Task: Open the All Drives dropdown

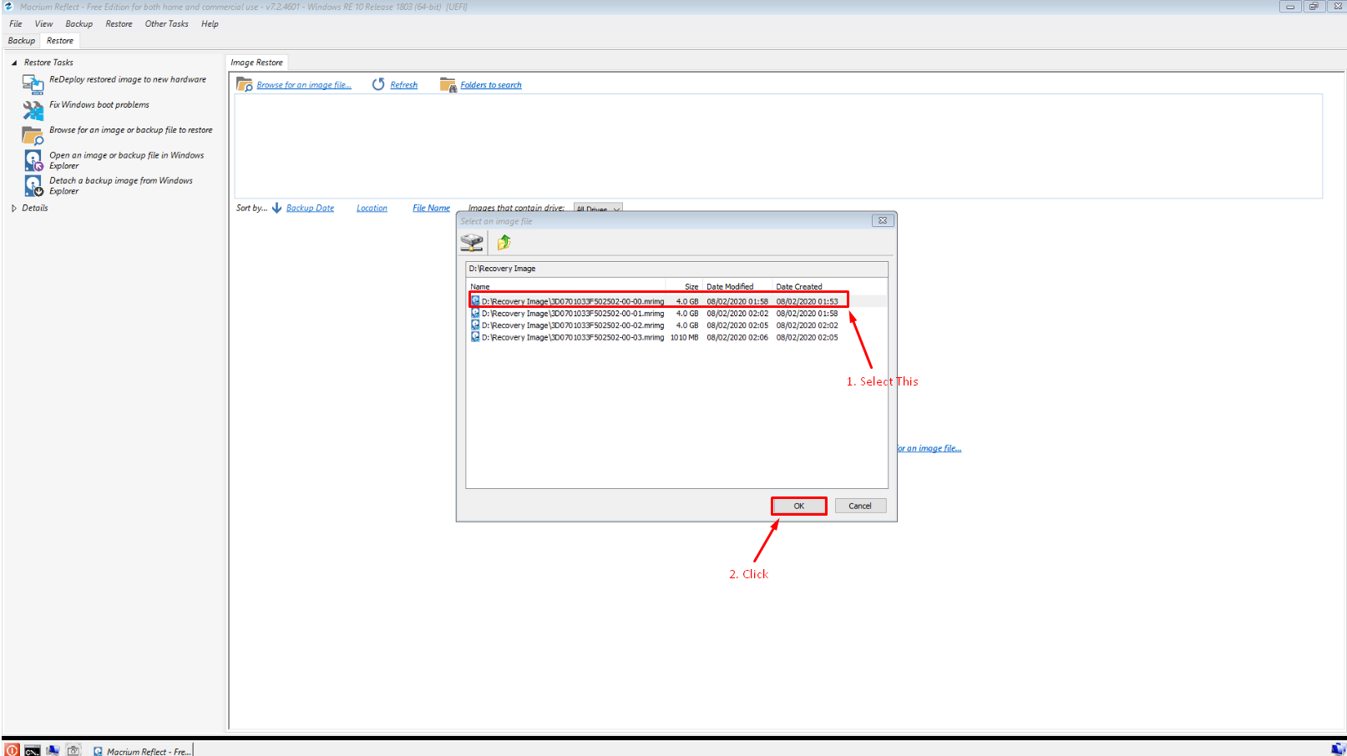Action: coord(598,209)
